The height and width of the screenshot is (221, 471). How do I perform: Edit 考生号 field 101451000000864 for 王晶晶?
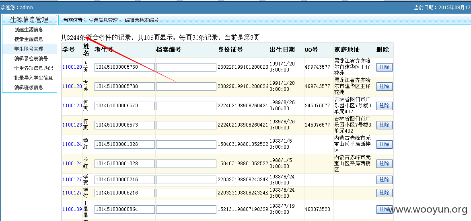click(x=125, y=209)
